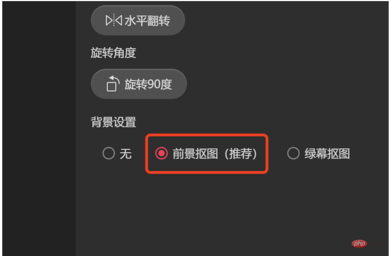Click the horizontal flip mirror-triangles icon
Image resolution: width=389 pixels, height=256 pixels.
(114, 20)
